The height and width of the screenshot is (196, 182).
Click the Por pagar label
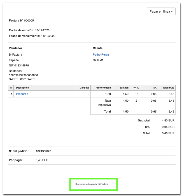[x=16, y=160]
